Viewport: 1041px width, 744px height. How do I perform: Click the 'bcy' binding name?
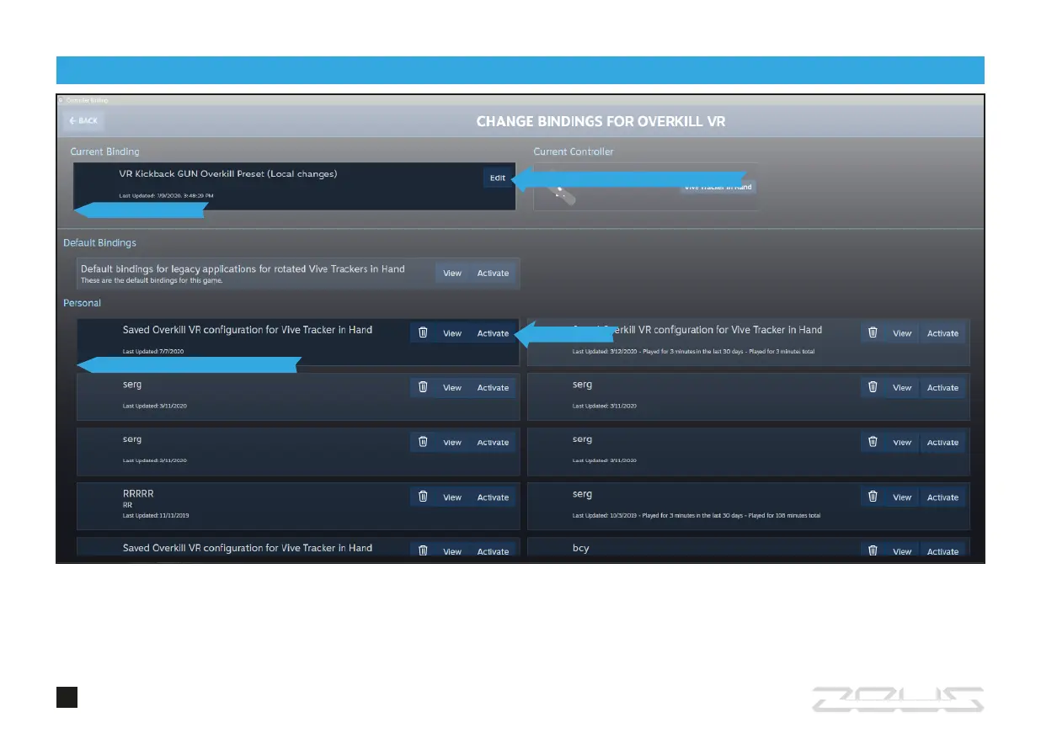pyautogui.click(x=580, y=548)
